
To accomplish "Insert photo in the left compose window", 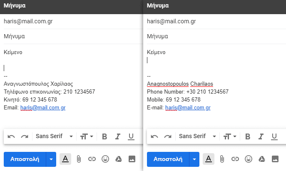I will [x=132, y=159].
